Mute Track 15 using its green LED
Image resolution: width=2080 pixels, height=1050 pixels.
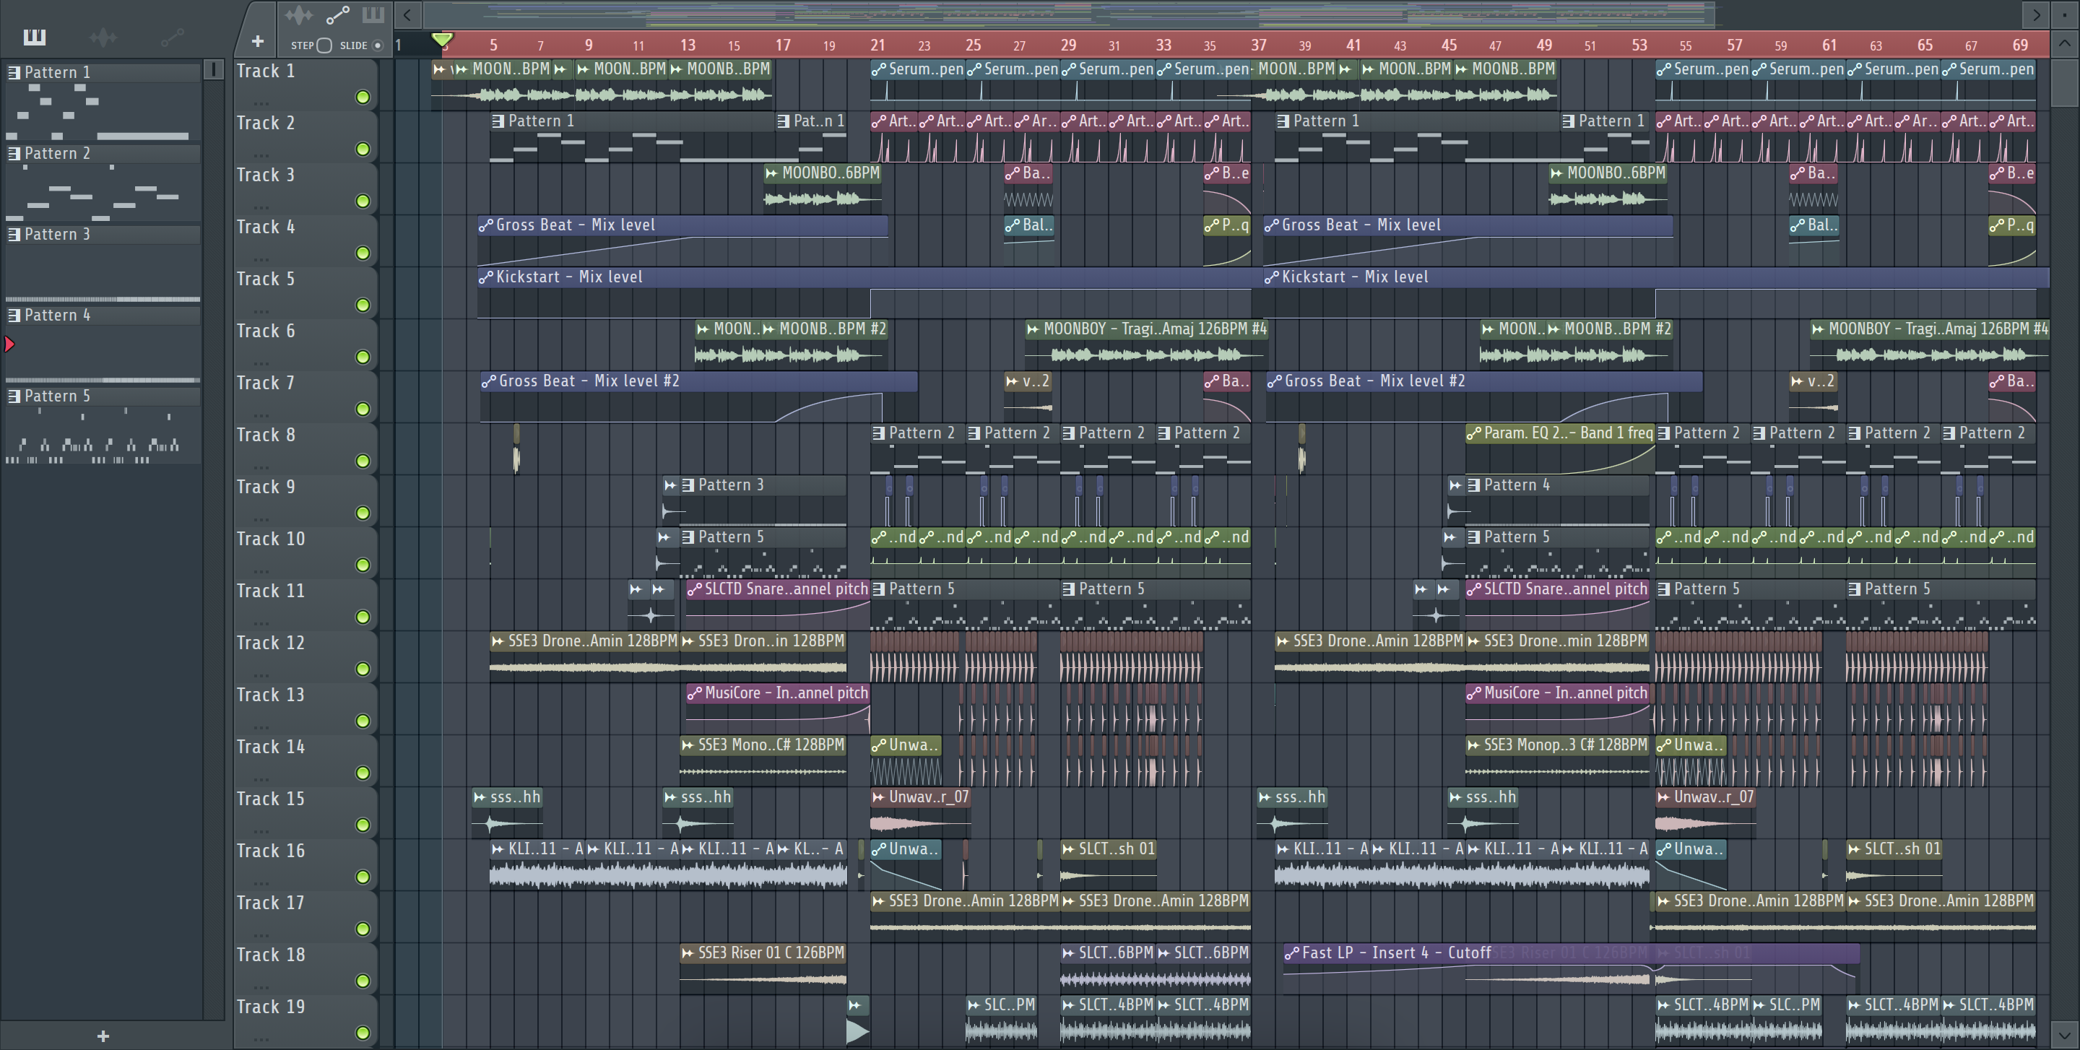(363, 825)
